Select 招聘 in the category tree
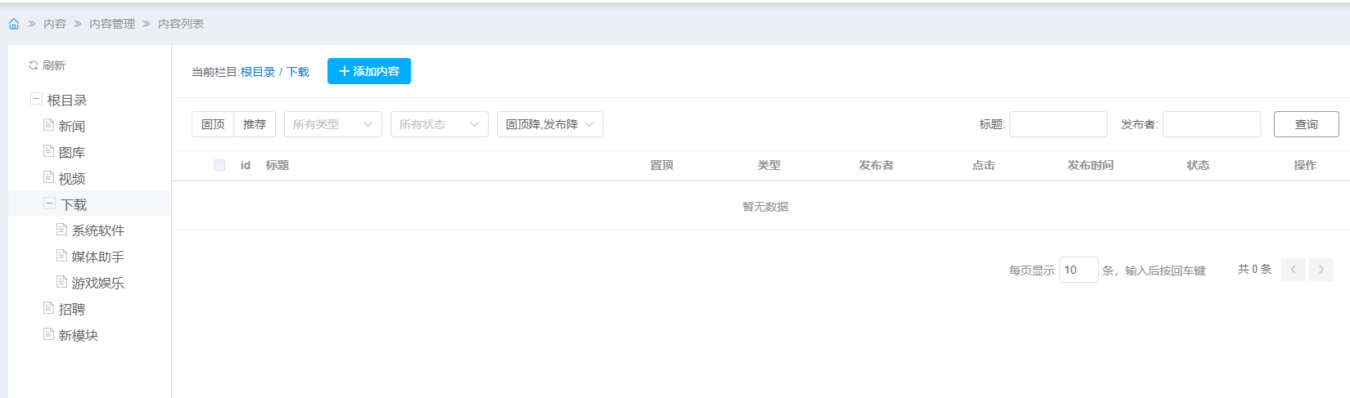1350x398 pixels. [x=72, y=309]
